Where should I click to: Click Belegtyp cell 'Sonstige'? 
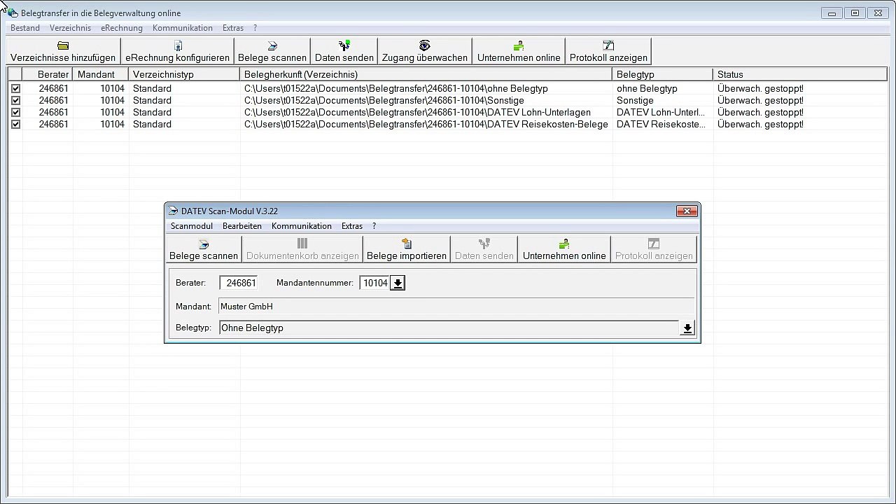click(635, 101)
